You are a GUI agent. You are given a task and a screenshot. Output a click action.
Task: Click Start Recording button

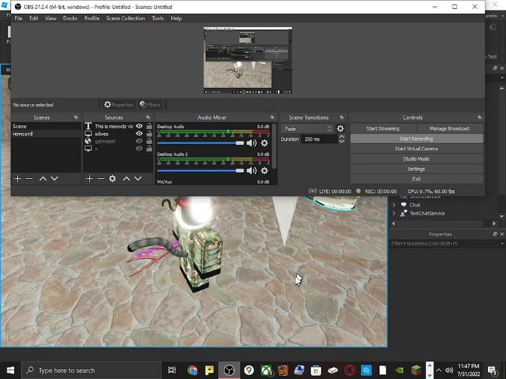[x=416, y=139]
